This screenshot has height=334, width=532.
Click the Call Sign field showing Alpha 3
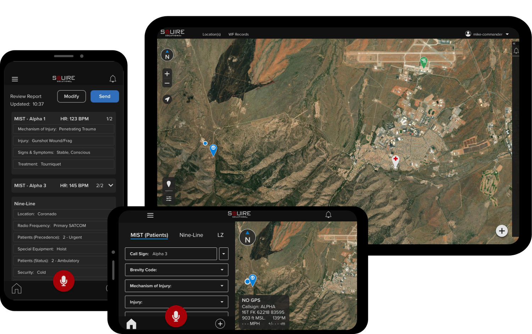click(171, 254)
